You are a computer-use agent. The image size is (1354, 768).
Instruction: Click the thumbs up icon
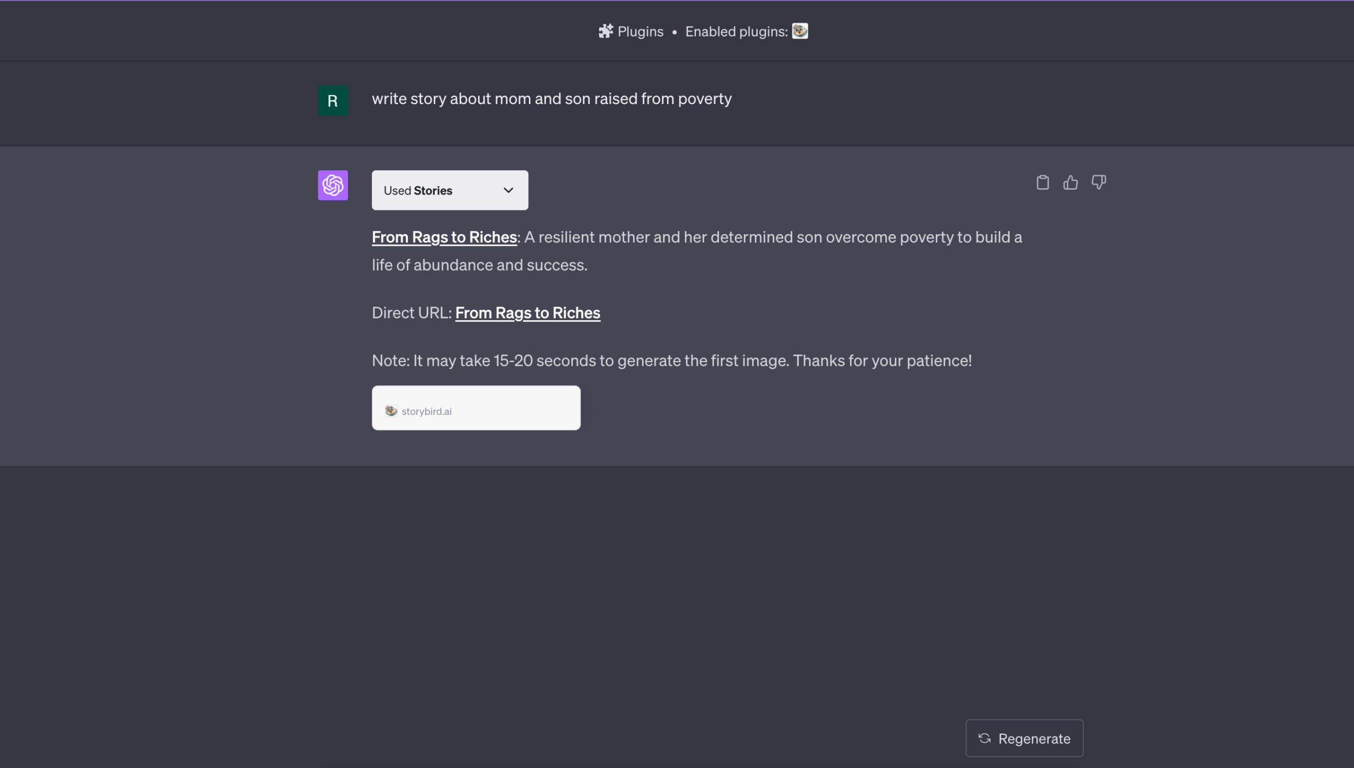tap(1071, 181)
